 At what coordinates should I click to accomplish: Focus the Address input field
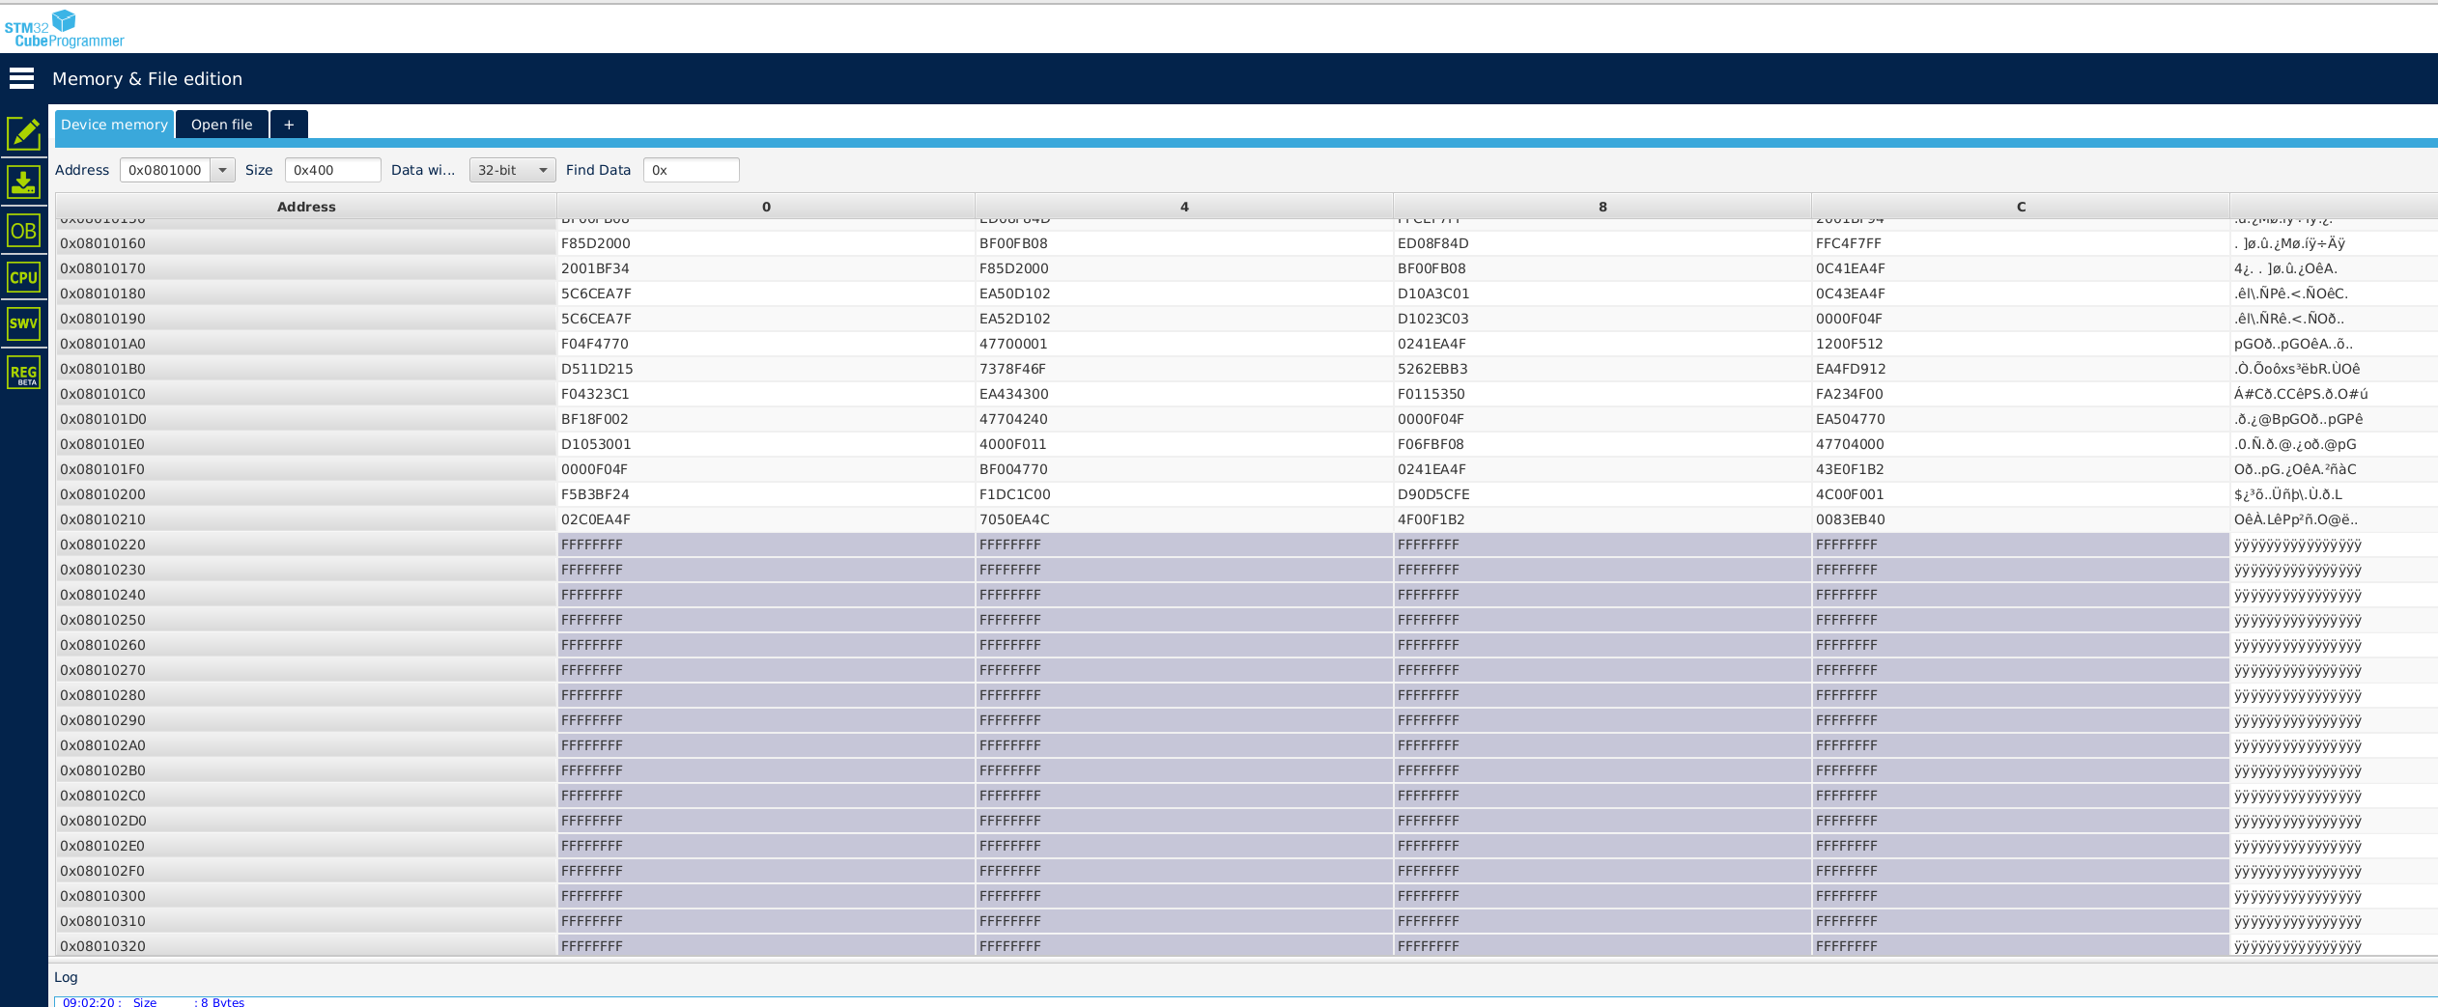[166, 170]
